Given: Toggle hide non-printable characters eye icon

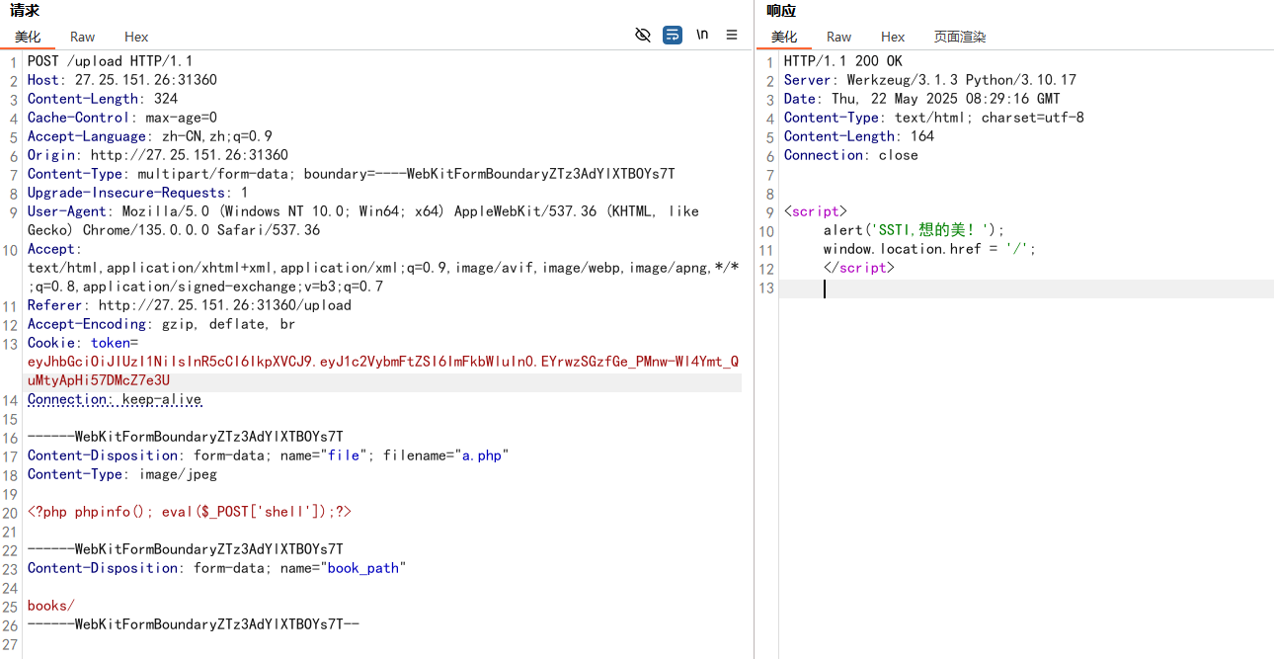Looking at the screenshot, I should [643, 35].
